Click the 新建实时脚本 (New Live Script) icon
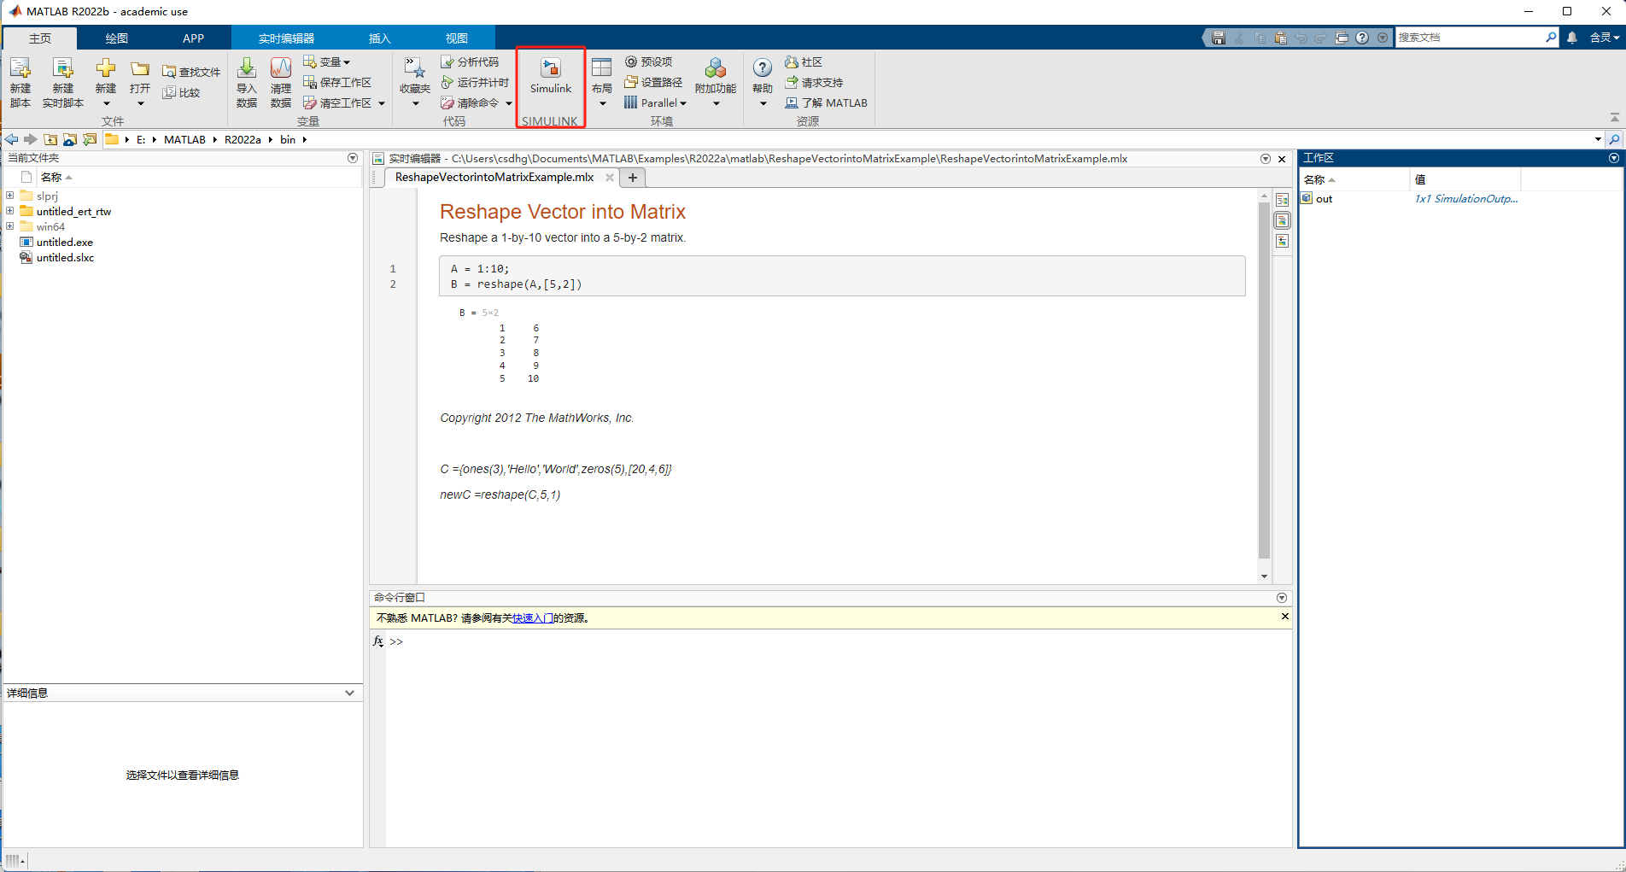This screenshot has width=1626, height=872. point(62,68)
